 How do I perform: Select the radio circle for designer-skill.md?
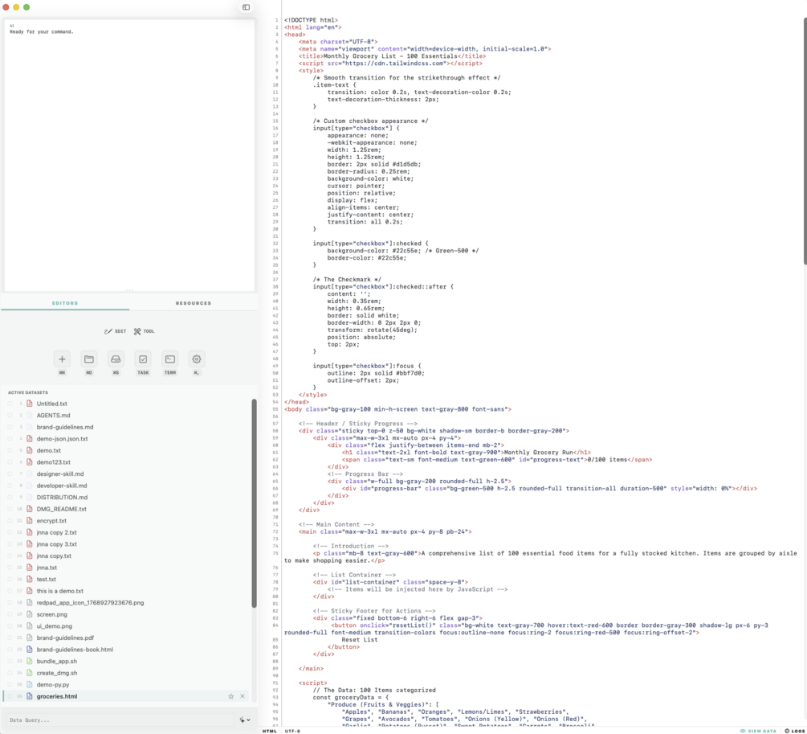10,474
